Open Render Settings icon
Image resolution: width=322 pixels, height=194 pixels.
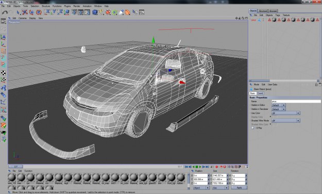click(x=87, y=12)
